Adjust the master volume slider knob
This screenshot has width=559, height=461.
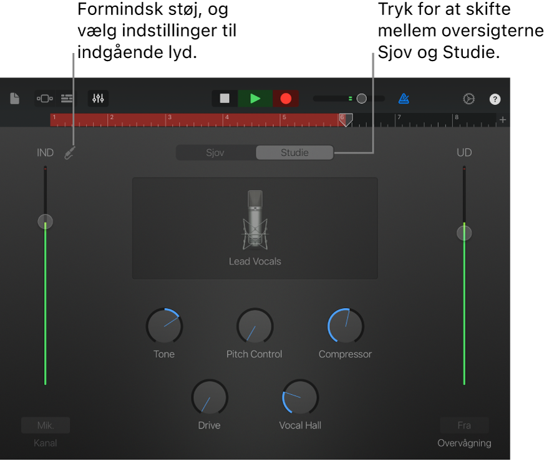(361, 99)
